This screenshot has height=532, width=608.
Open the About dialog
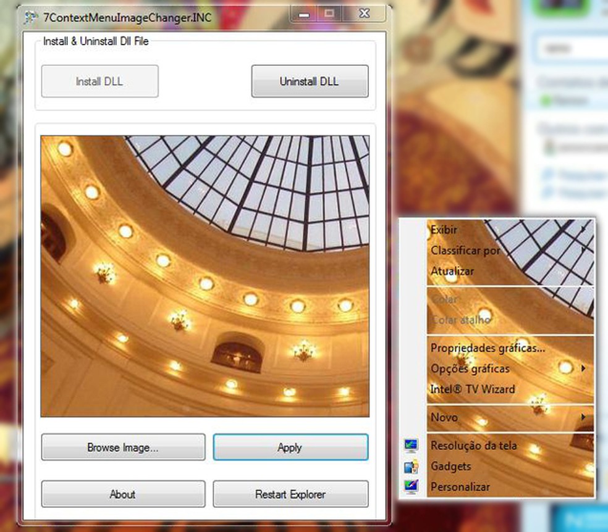(x=122, y=494)
